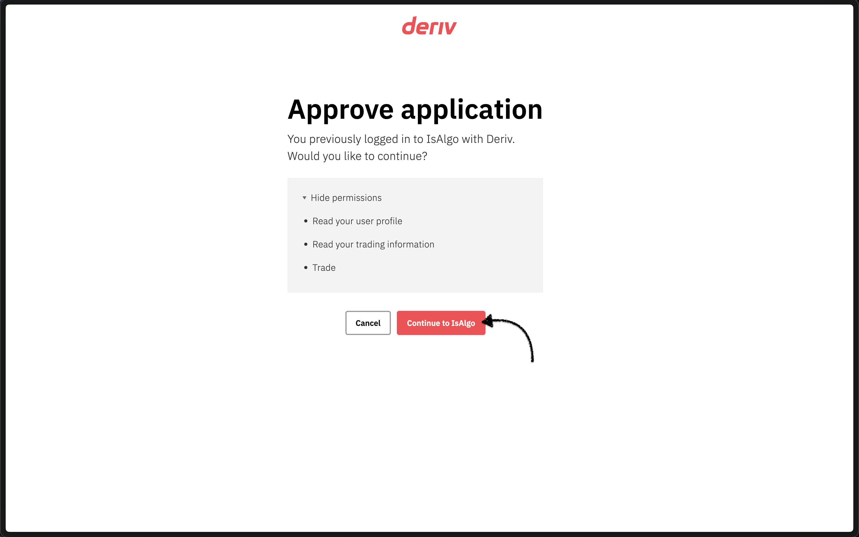The width and height of the screenshot is (859, 537).
Task: Select the Approve application heading
Action: tap(415, 109)
